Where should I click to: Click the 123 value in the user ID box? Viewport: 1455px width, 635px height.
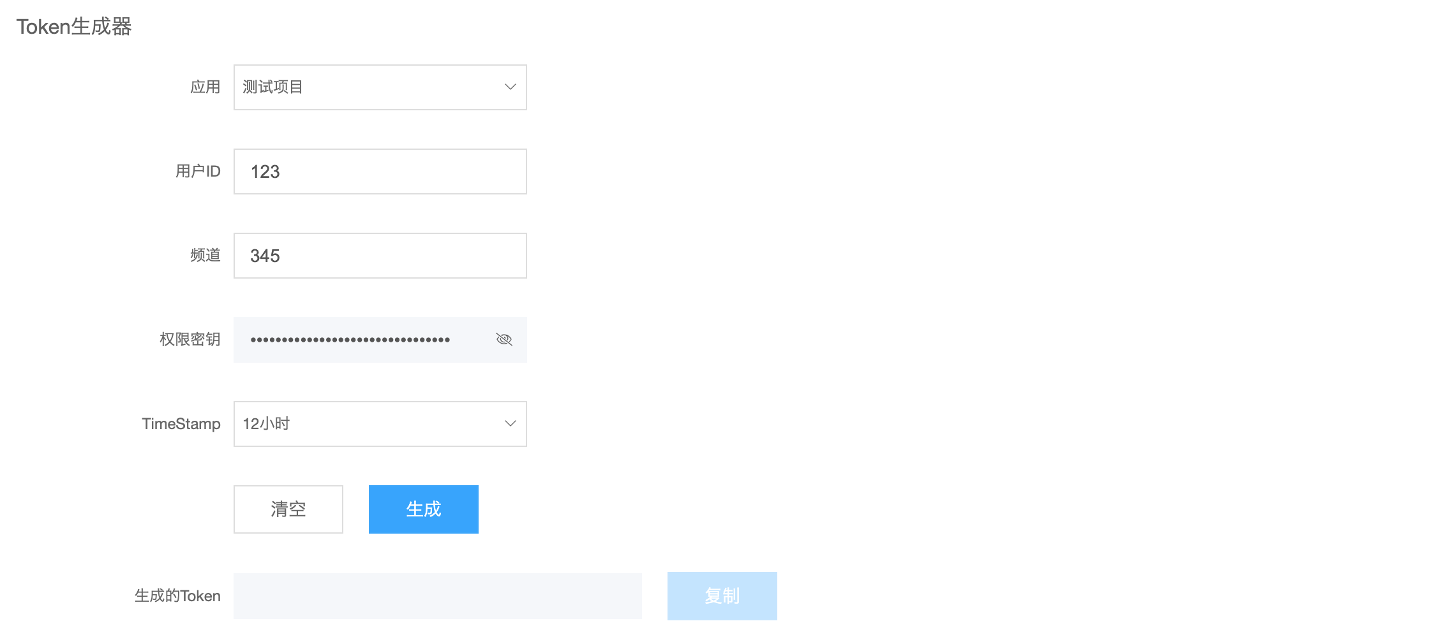265,172
